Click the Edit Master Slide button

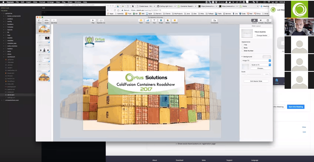coord(256,81)
